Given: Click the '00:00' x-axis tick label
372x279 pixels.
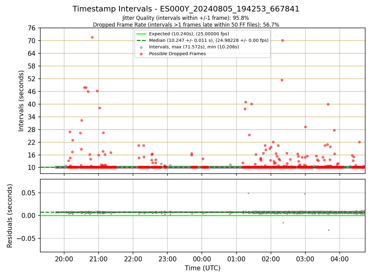Looking at the screenshot, I should click(202, 259).
